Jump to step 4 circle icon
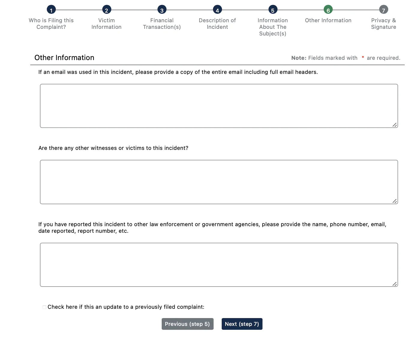 coord(217,10)
